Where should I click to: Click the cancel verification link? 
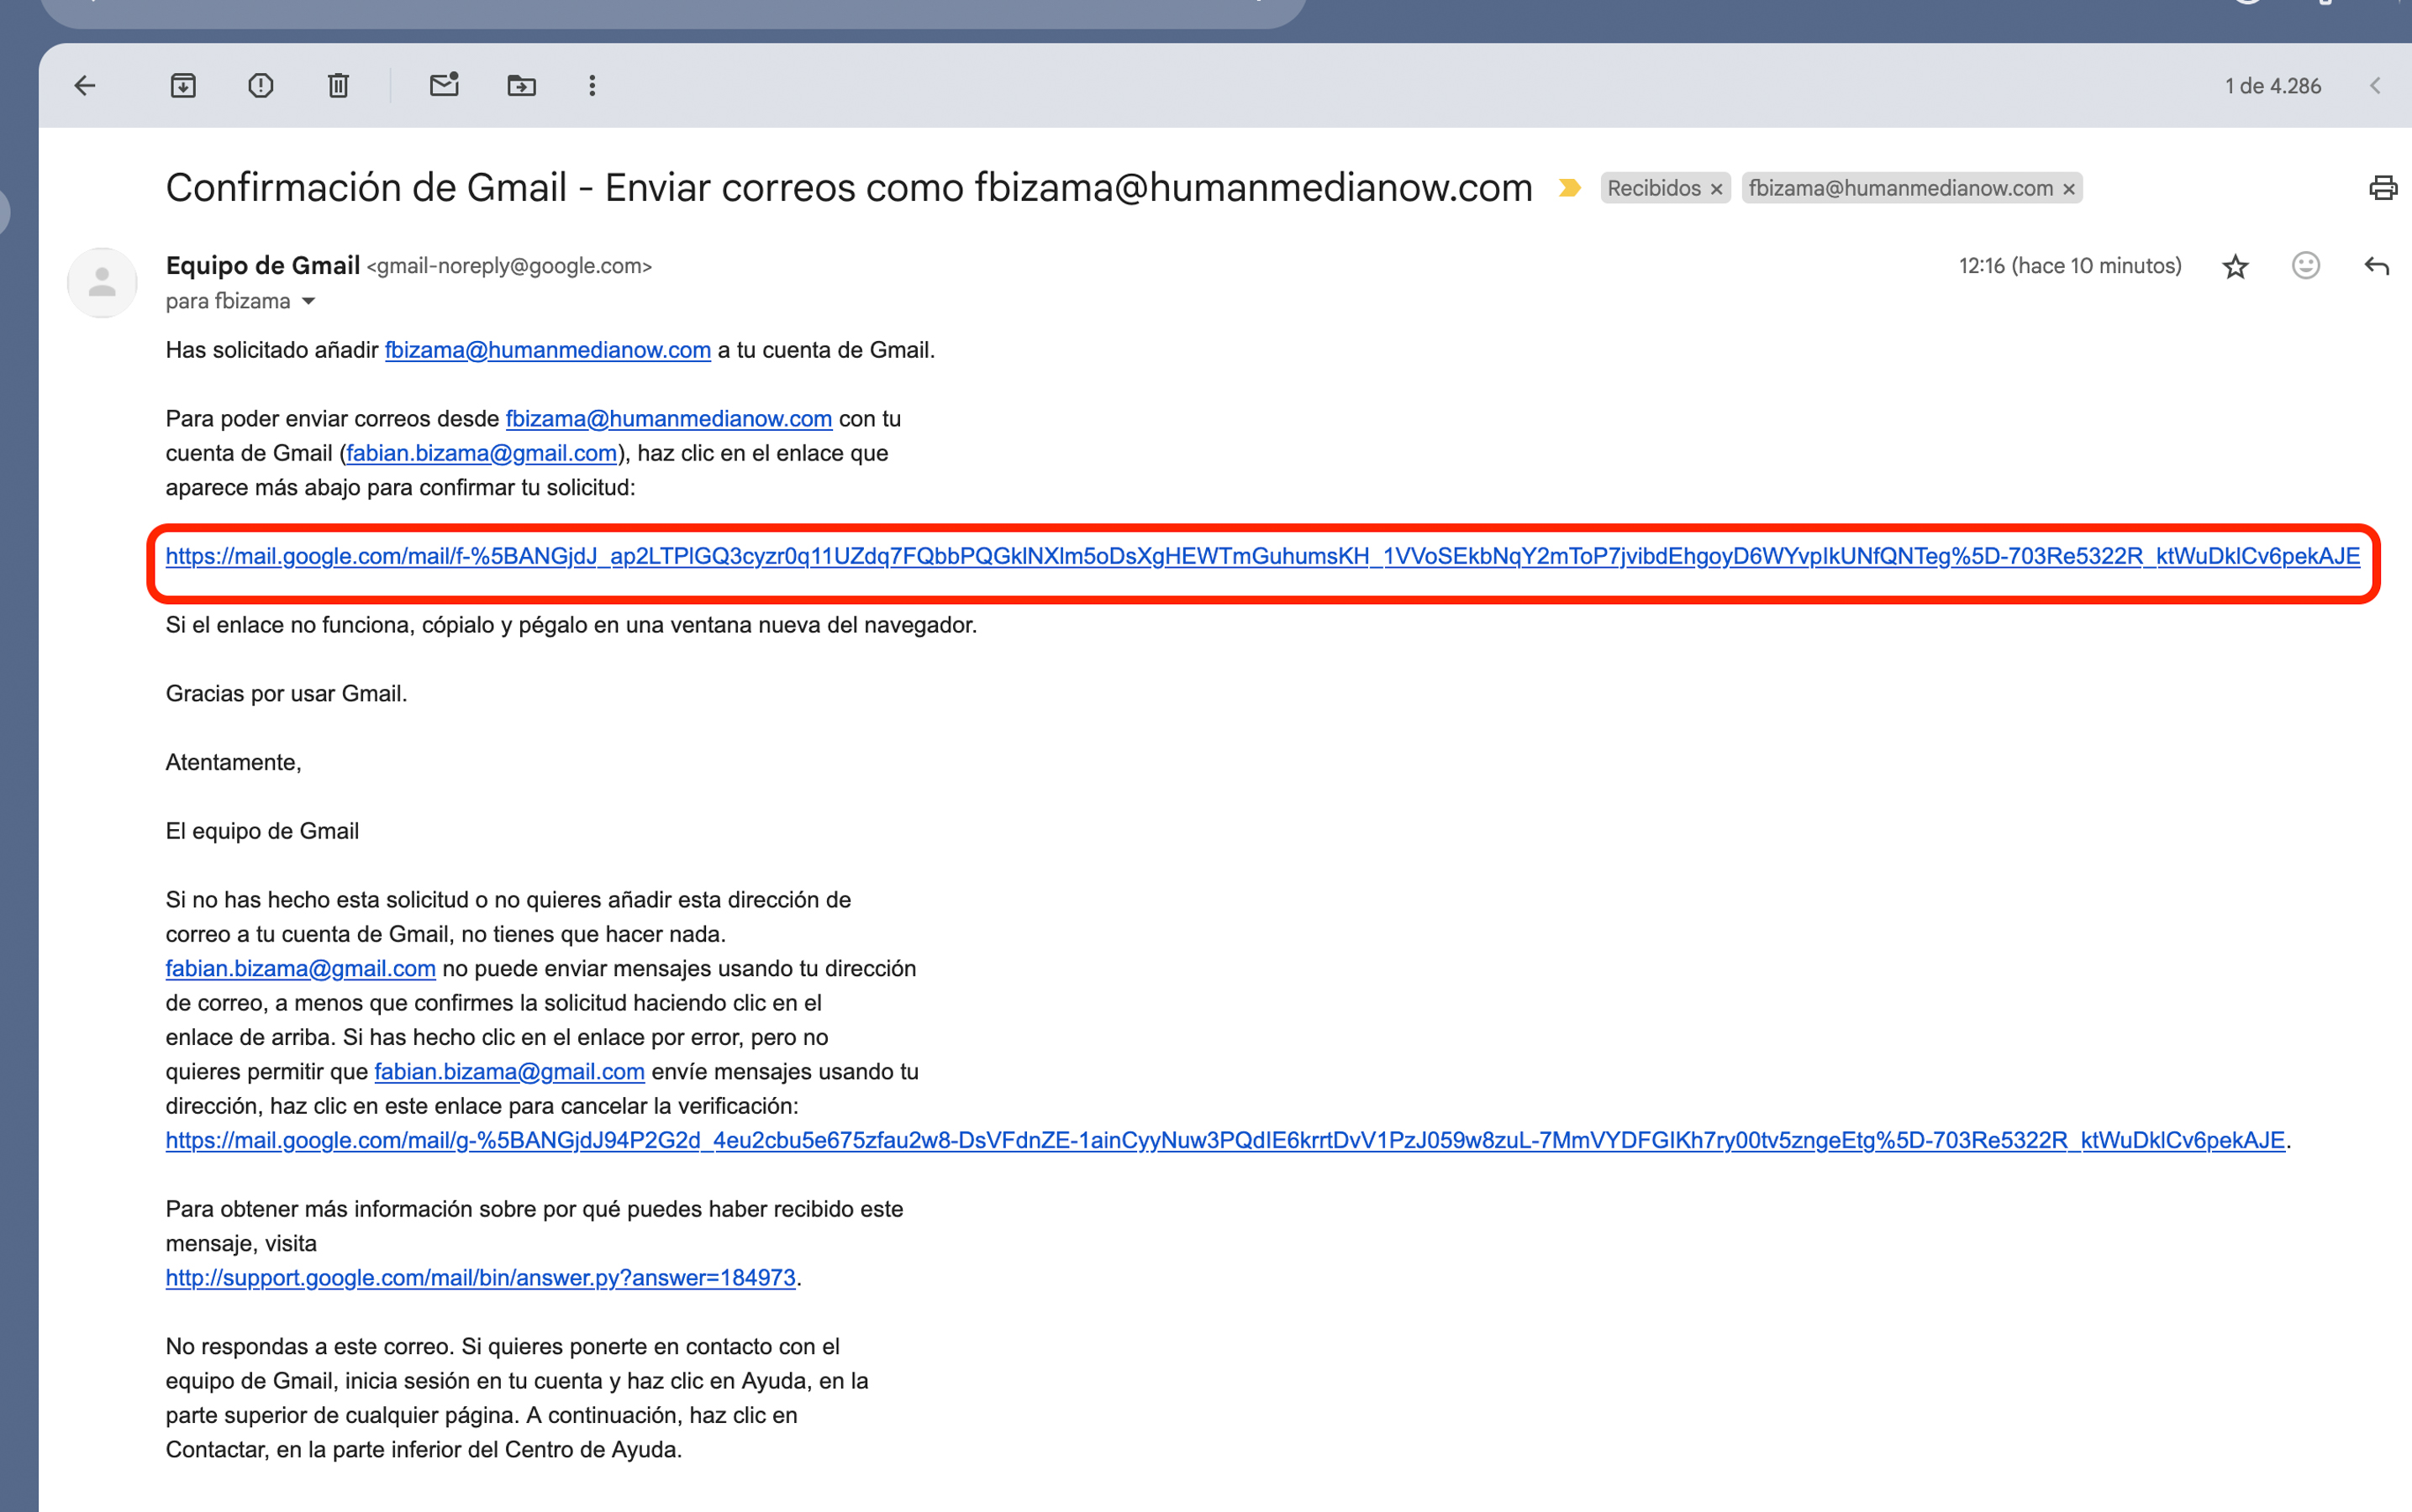coord(1224,1141)
